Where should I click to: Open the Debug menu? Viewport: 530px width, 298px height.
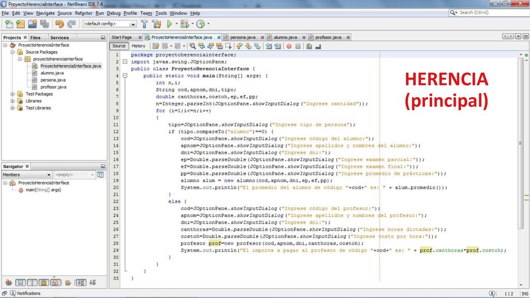(x=113, y=13)
